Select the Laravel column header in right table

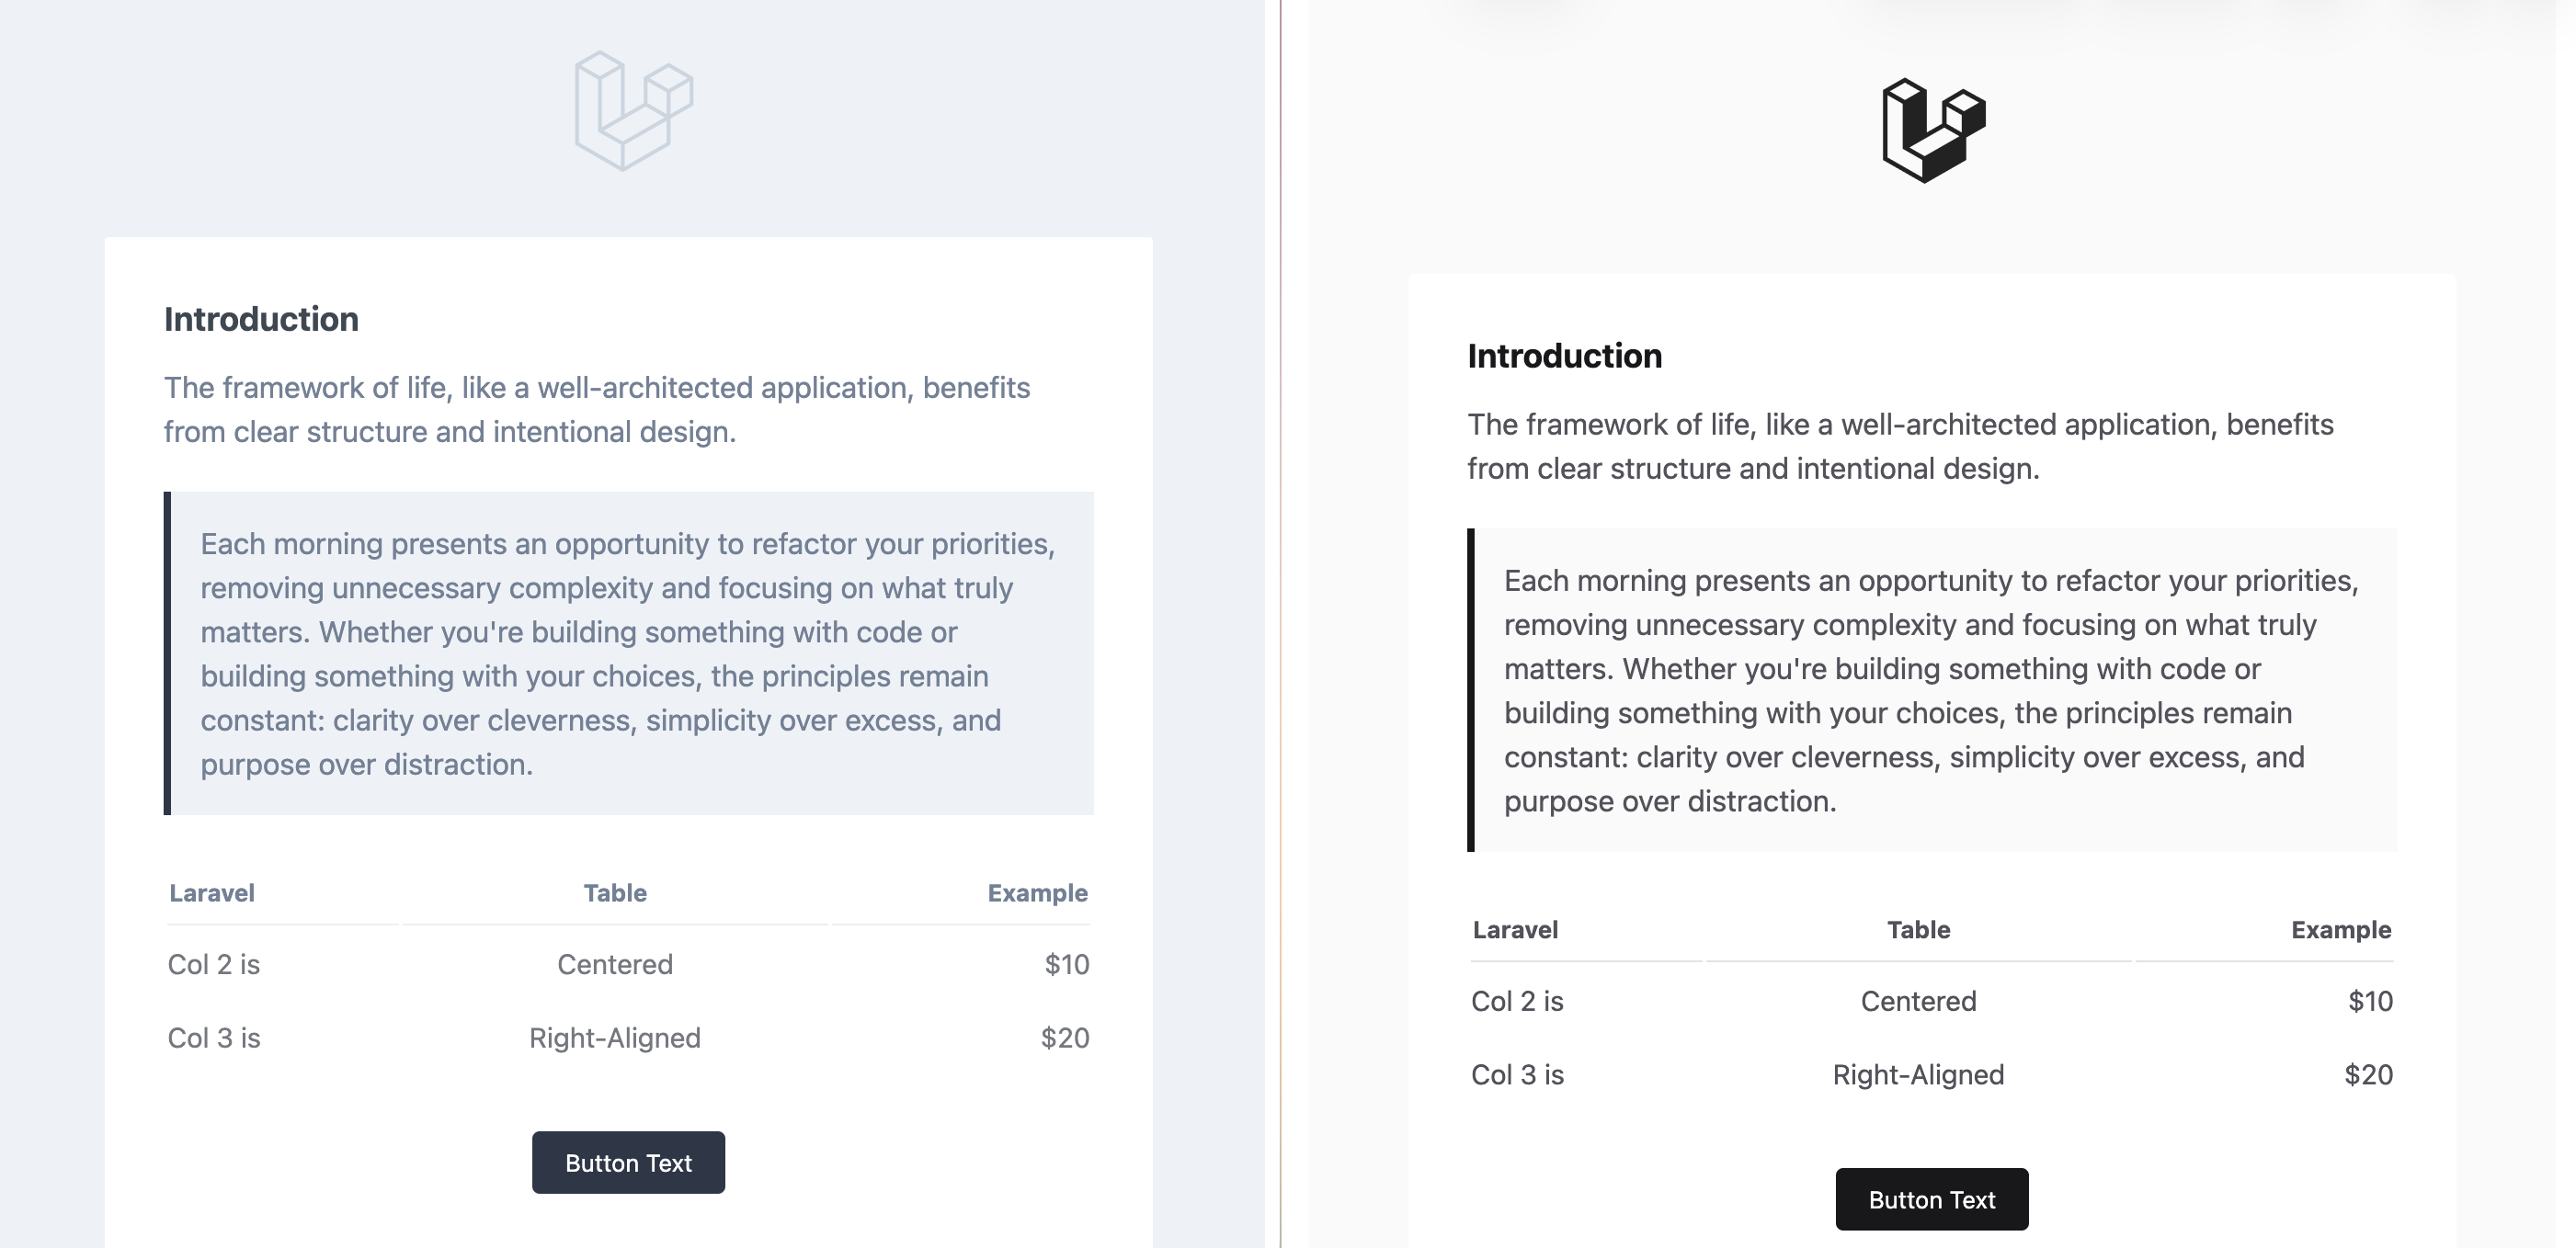coord(1515,930)
